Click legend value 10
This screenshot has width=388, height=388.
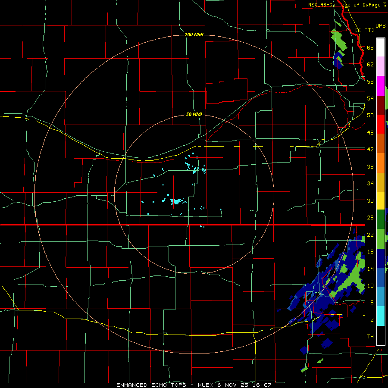[370, 285]
